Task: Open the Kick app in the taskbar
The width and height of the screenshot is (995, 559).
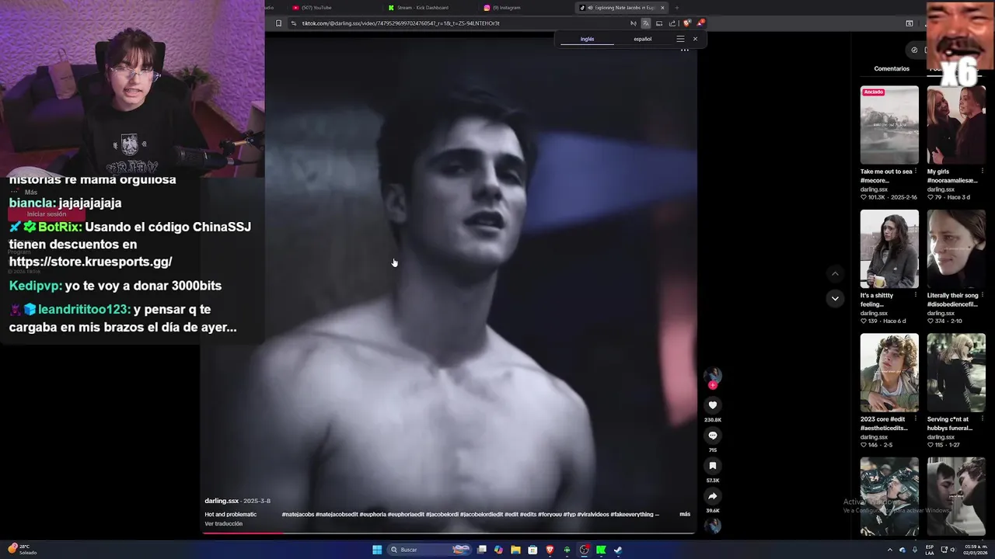Action: (x=601, y=550)
